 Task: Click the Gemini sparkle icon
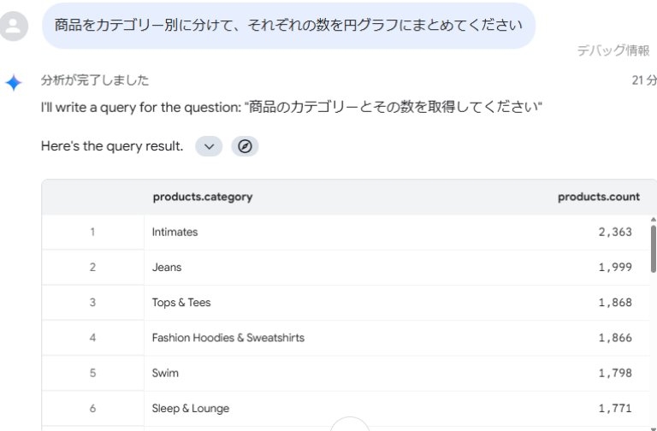coord(14,83)
